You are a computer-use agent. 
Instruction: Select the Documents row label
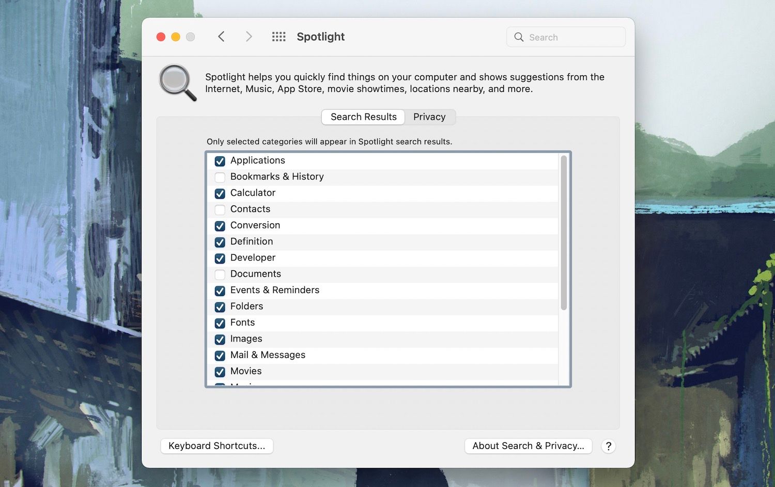256,274
